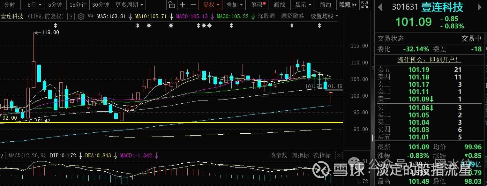Image resolution: width=487 pixels, height=186 pixels.
Task: Zoom out chart with minus icon
Action: [x=193, y=5]
